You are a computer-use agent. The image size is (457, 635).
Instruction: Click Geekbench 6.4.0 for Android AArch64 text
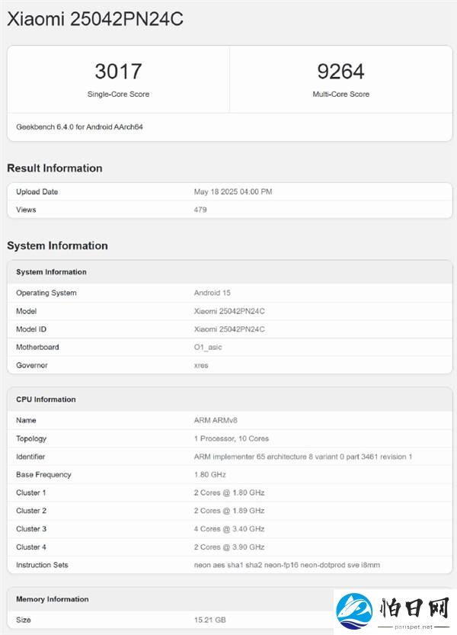point(79,127)
